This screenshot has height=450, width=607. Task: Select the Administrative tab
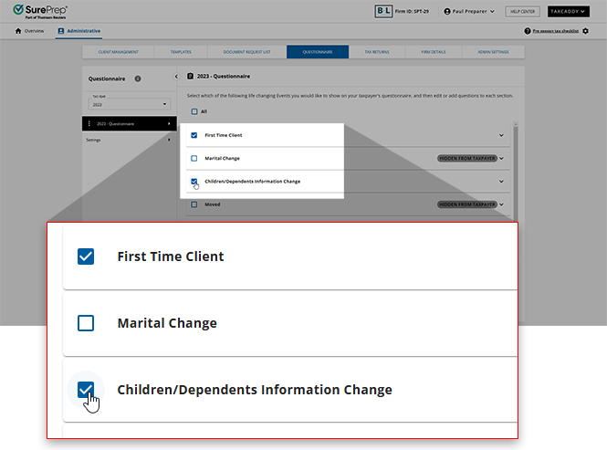tap(79, 31)
